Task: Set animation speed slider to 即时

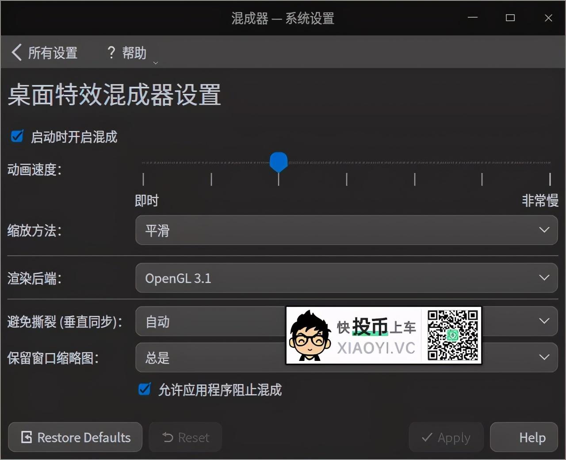Action: (143, 162)
